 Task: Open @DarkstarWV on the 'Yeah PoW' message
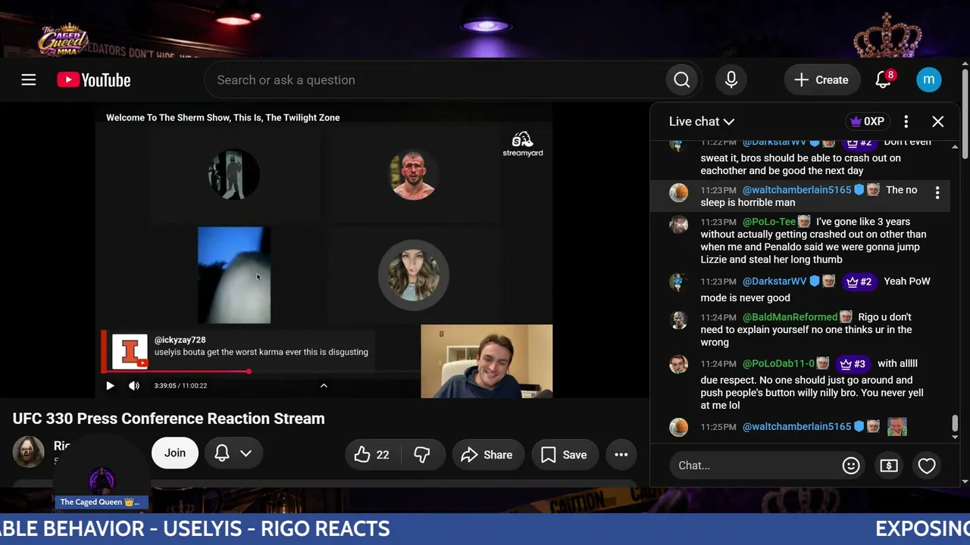(775, 282)
